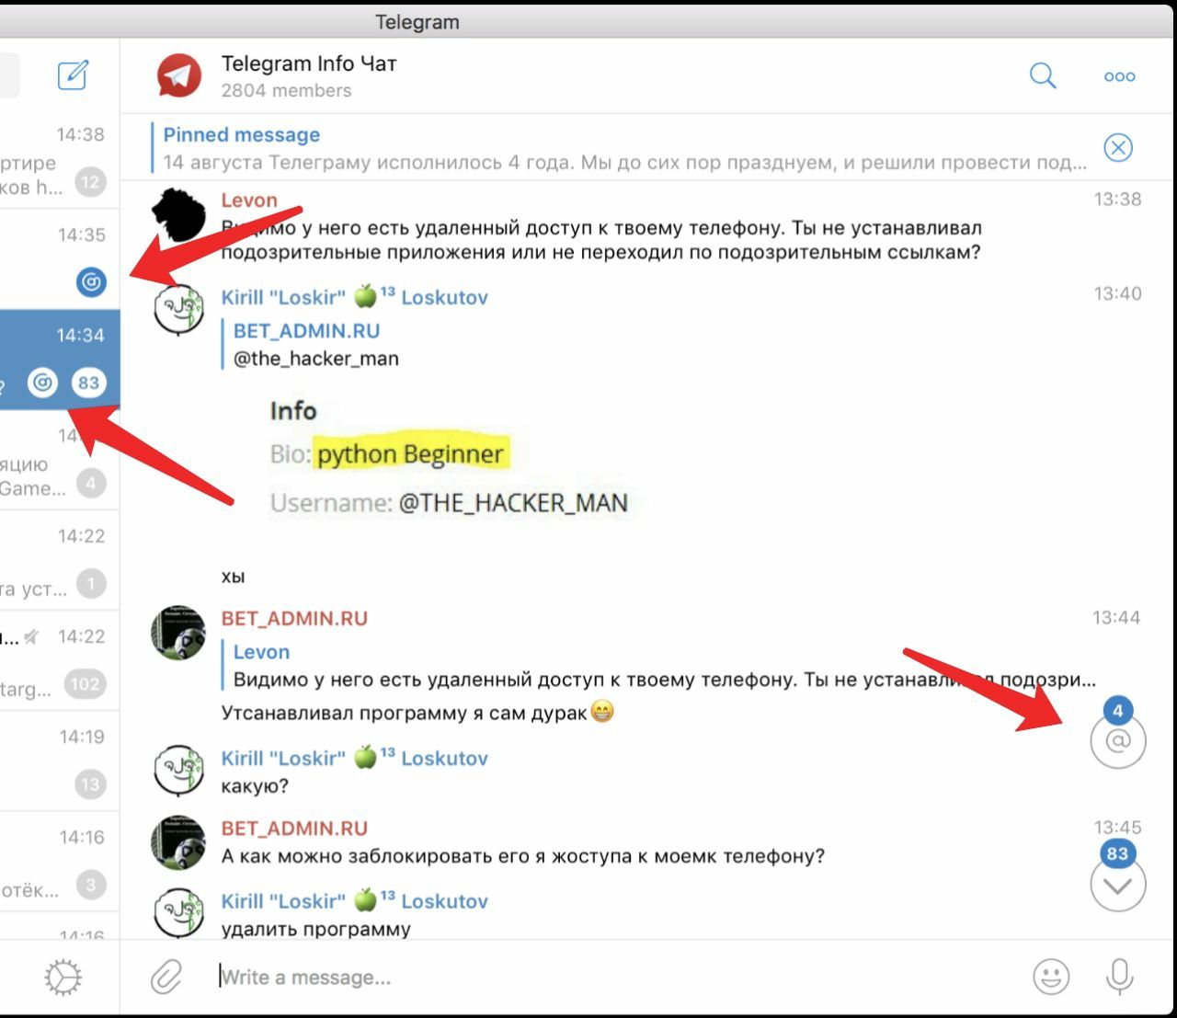Click sender name Levon at 13:38

[x=249, y=200]
